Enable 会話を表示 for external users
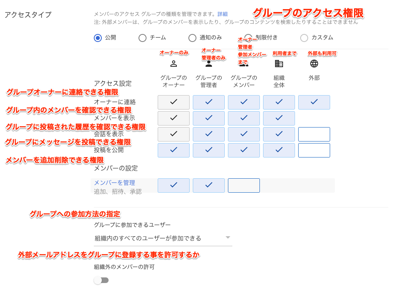394x301 pixels. 314,134
